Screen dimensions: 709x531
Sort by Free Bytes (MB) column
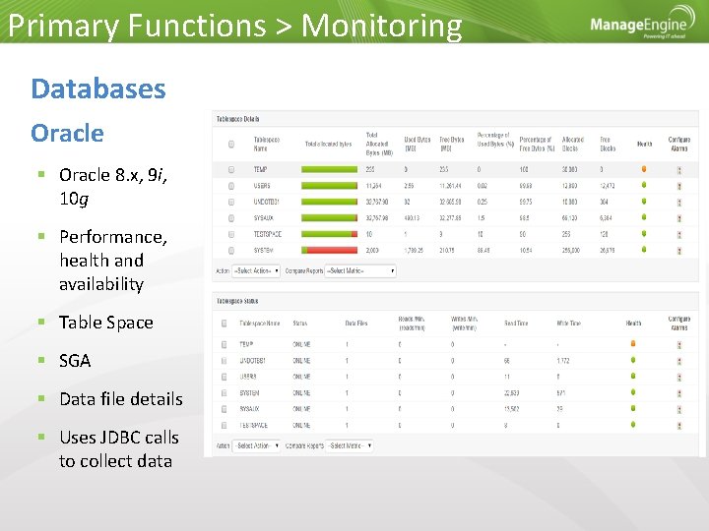(x=452, y=144)
